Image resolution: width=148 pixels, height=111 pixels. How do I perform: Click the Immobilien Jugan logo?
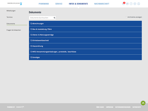[15, 4]
